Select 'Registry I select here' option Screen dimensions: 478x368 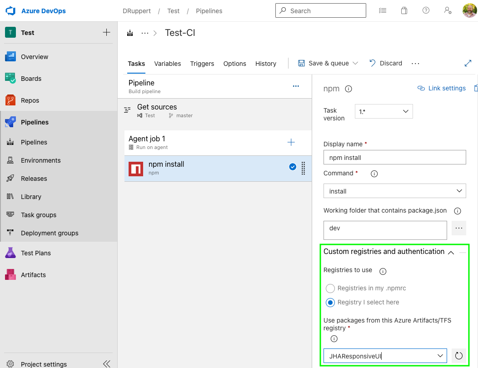pyautogui.click(x=330, y=302)
